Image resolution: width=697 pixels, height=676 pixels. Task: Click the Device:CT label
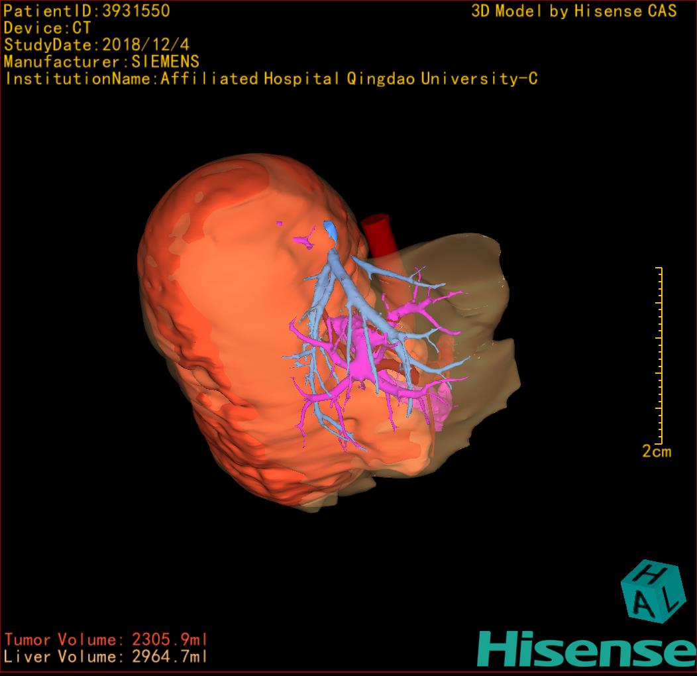pos(47,28)
